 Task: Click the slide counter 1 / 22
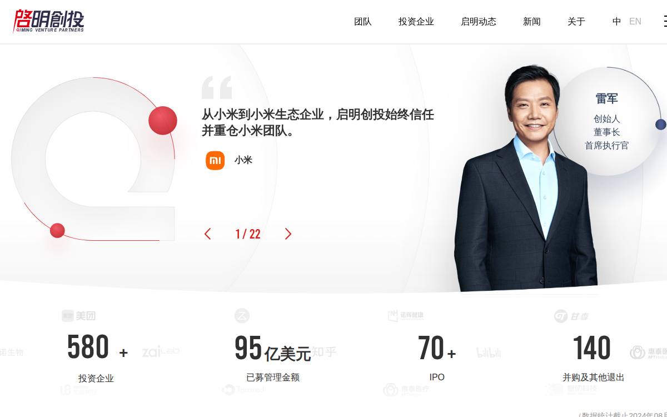248,234
